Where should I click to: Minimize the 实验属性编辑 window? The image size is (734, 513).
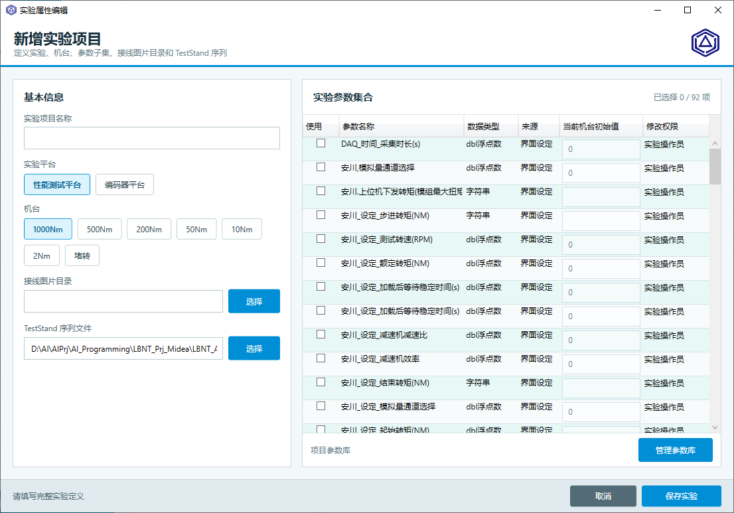point(658,10)
